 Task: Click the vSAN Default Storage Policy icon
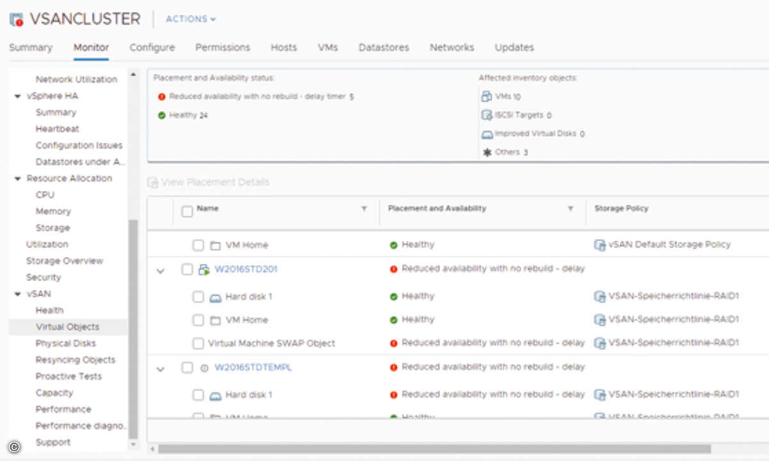[x=600, y=245]
